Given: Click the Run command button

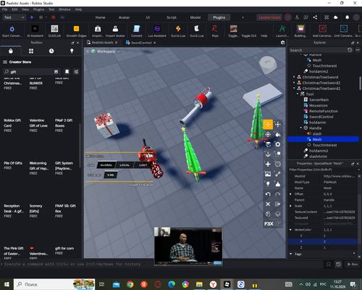Looking at the screenshot, I should click(x=353, y=264).
